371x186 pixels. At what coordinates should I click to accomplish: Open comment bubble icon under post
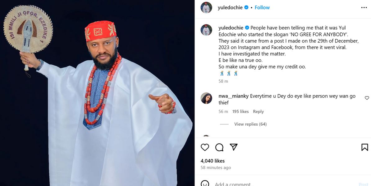pyautogui.click(x=219, y=147)
